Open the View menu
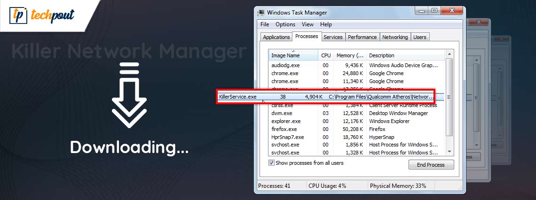 click(307, 24)
